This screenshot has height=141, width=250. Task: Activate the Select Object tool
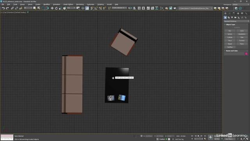pos(35,8)
